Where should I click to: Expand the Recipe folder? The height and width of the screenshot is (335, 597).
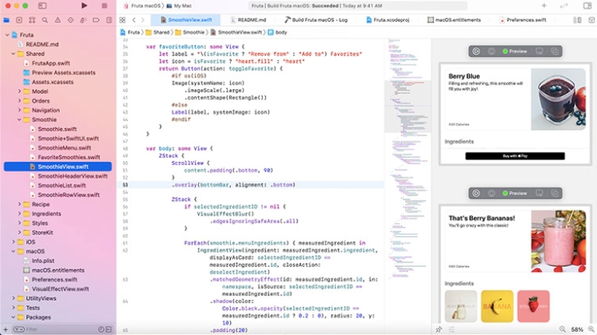[x=20, y=204]
